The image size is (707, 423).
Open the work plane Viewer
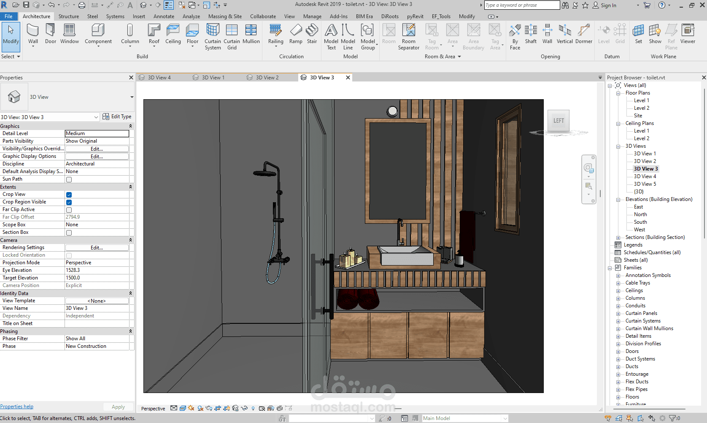[x=688, y=34]
